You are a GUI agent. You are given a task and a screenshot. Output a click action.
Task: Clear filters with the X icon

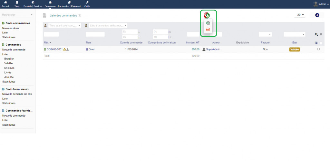coord(321,34)
